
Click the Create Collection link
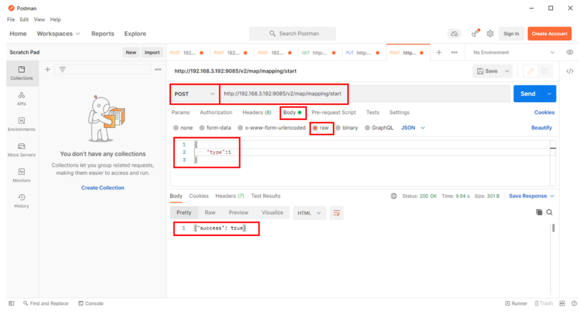(103, 188)
